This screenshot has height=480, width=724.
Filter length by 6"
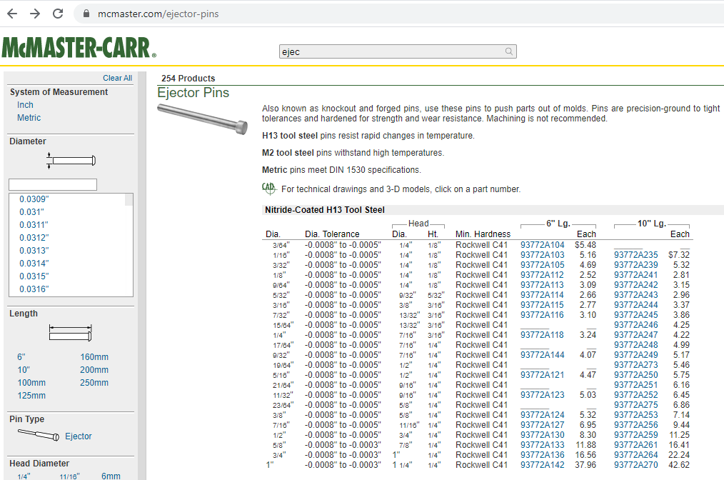point(21,357)
